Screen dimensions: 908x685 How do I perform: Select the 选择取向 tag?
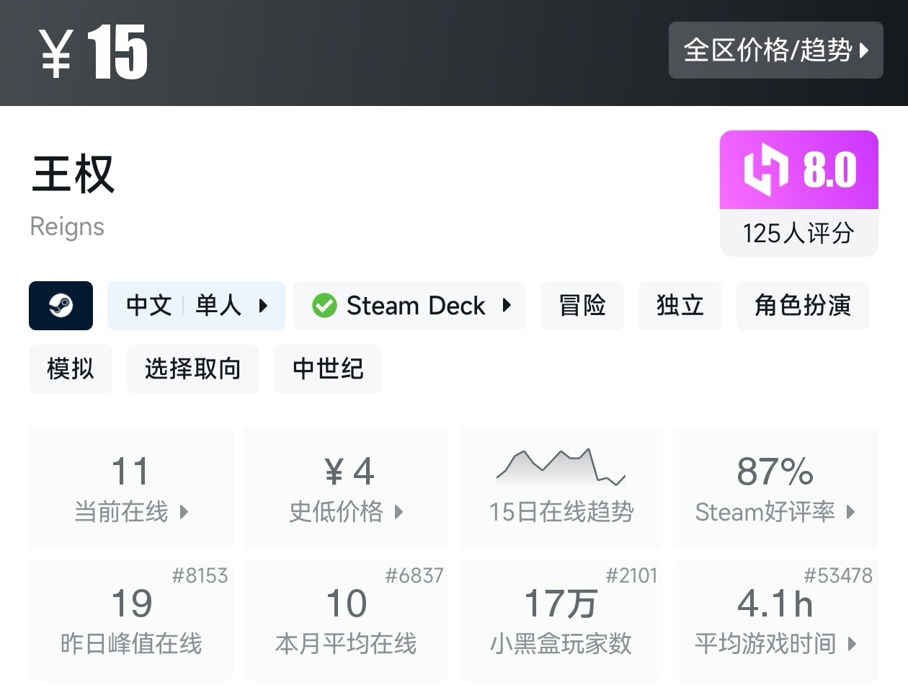(x=192, y=369)
